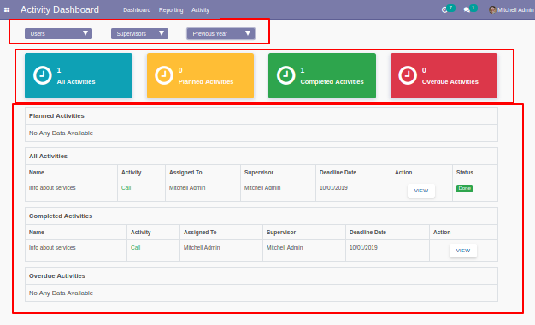535x325 pixels.
Task: Click VIEW button in Completed Activities table
Action: click(463, 251)
